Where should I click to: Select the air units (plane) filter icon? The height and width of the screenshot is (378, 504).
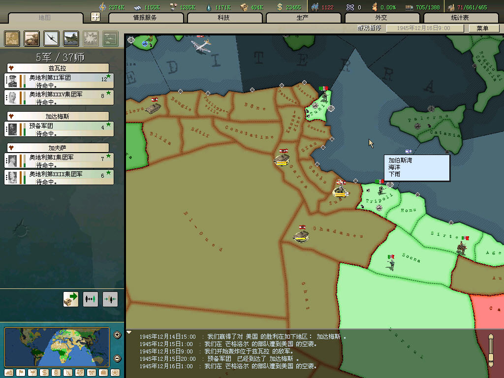51,38
